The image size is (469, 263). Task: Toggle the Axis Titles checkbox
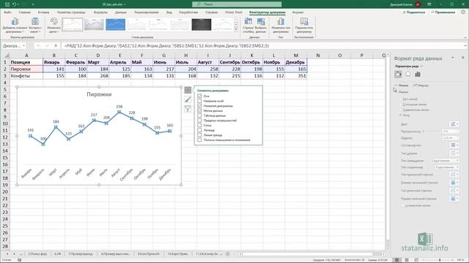(x=199, y=101)
